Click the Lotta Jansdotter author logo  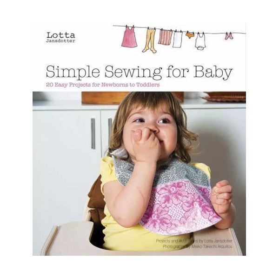pyautogui.click(x=60, y=37)
